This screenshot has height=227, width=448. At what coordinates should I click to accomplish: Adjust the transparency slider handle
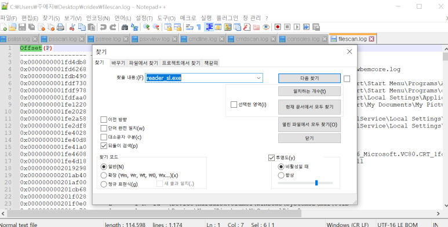316,183
